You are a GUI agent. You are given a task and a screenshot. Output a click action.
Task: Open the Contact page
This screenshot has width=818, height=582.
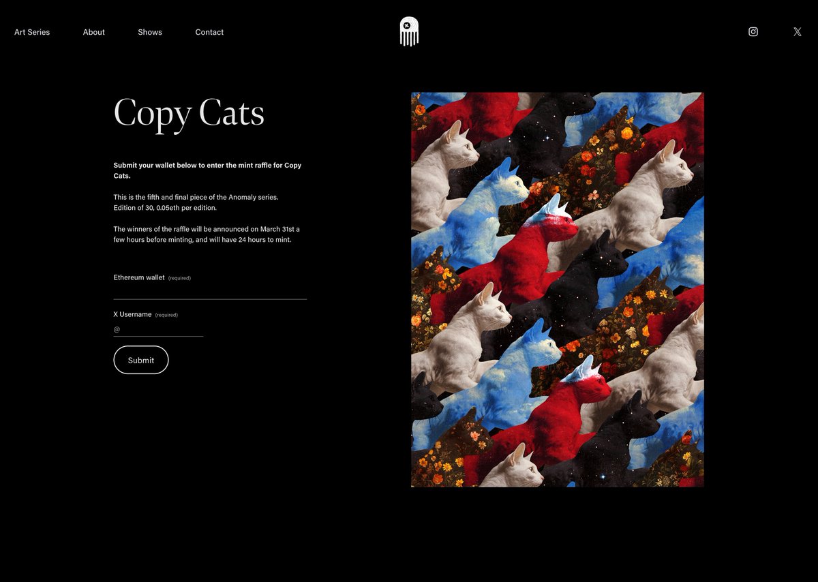point(209,32)
